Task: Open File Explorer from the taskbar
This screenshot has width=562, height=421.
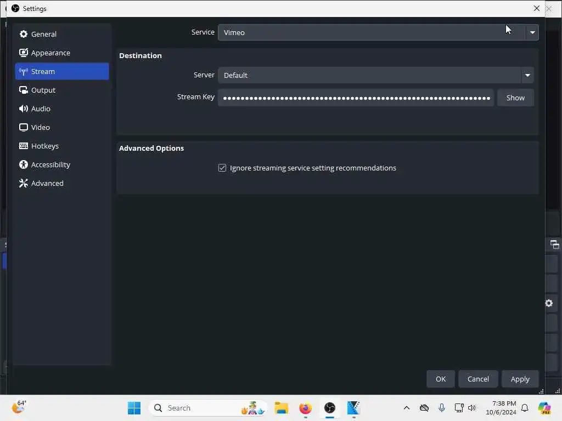Action: (x=282, y=408)
